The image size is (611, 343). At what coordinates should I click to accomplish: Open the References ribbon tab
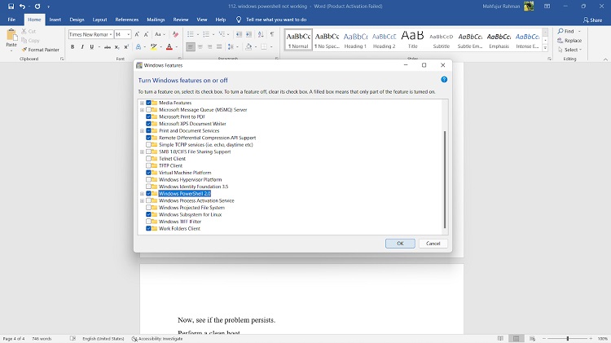click(x=126, y=19)
